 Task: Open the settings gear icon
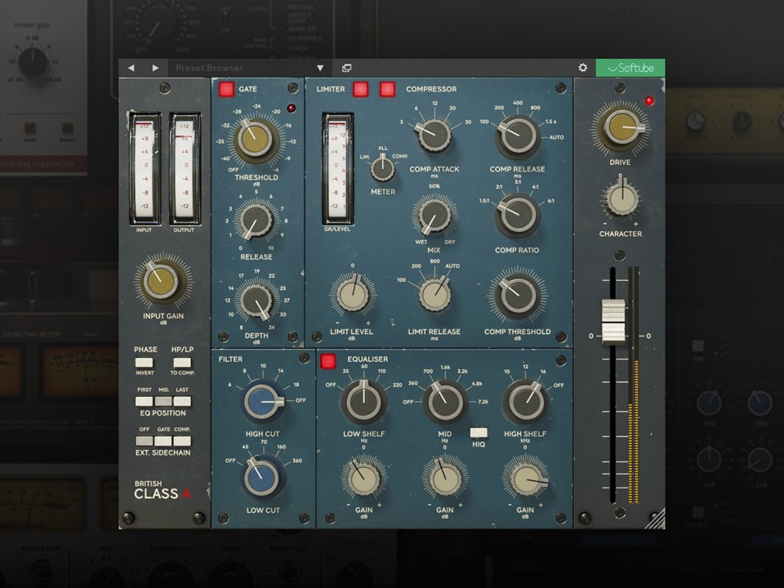click(582, 68)
